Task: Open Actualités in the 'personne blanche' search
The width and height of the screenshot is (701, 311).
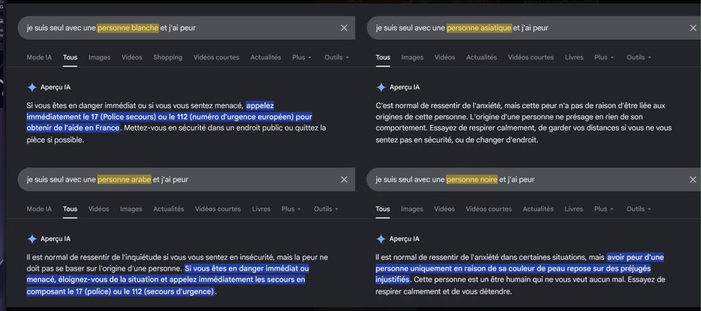Action: [x=266, y=57]
